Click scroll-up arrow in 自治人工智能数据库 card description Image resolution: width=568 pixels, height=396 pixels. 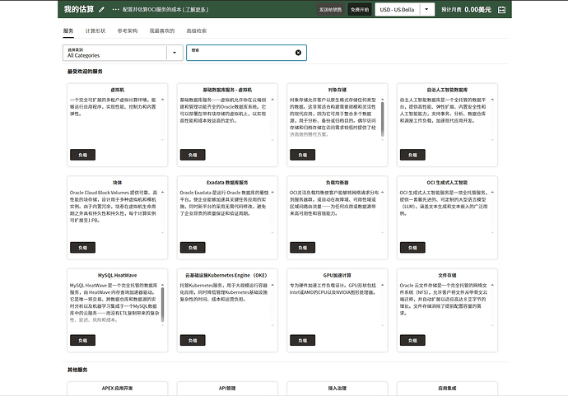(492, 100)
